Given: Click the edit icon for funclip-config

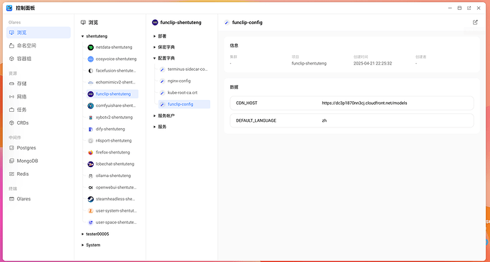Looking at the screenshot, I should click(x=475, y=22).
